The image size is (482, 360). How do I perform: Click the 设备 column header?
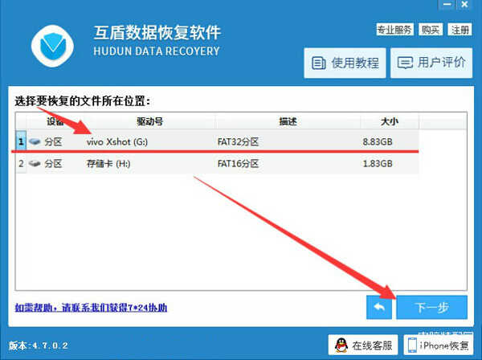coord(55,122)
